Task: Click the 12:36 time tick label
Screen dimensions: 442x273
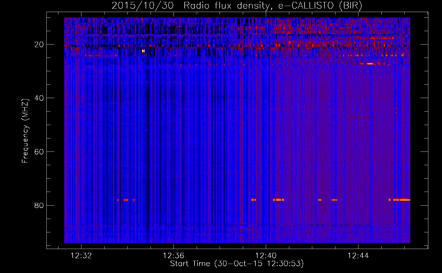Action: [173, 256]
